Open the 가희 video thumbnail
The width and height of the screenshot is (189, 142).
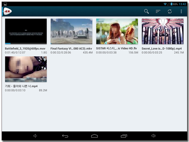[x=26, y=69]
